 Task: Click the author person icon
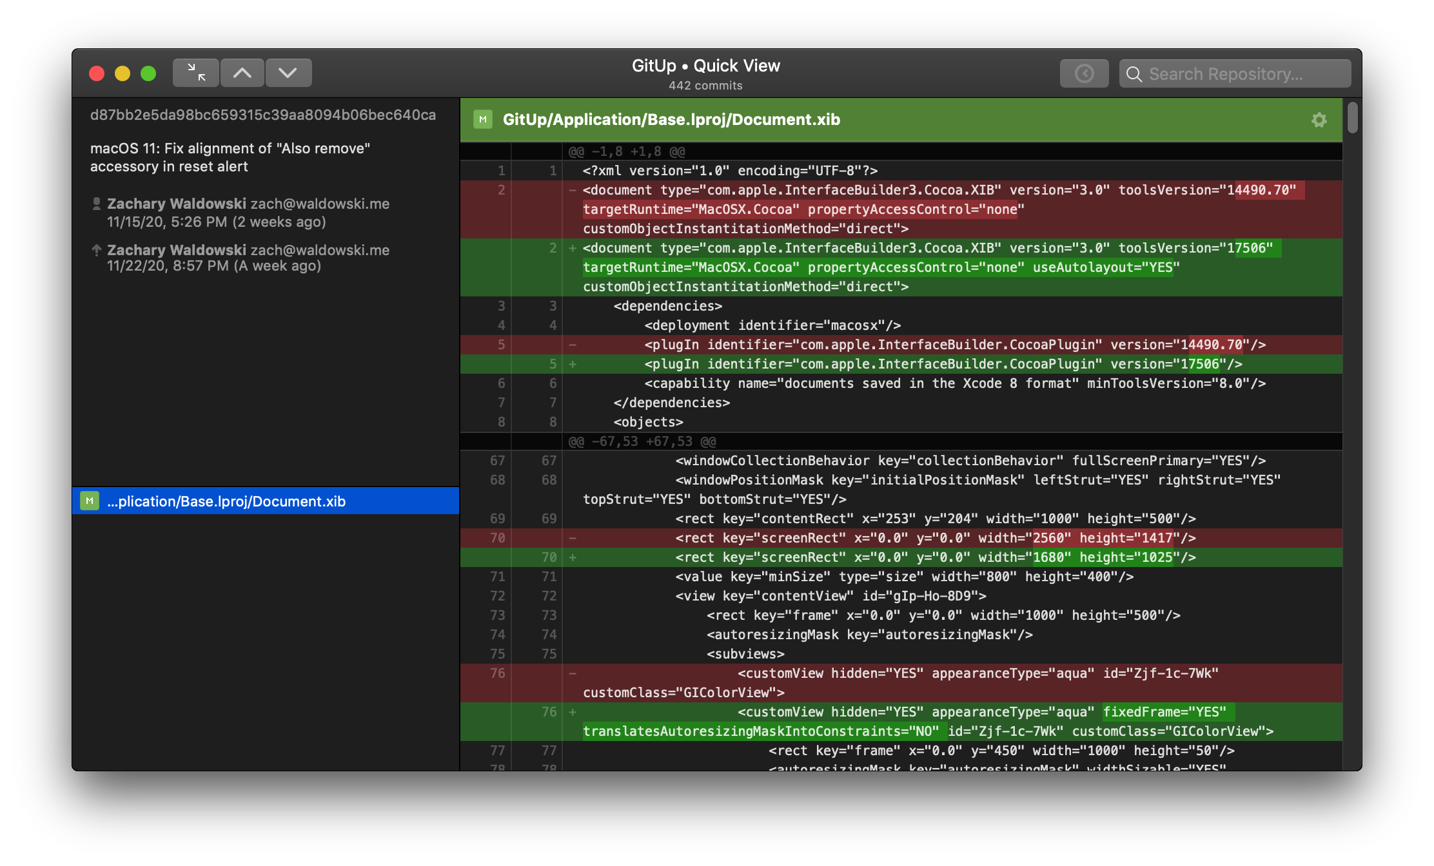click(97, 204)
